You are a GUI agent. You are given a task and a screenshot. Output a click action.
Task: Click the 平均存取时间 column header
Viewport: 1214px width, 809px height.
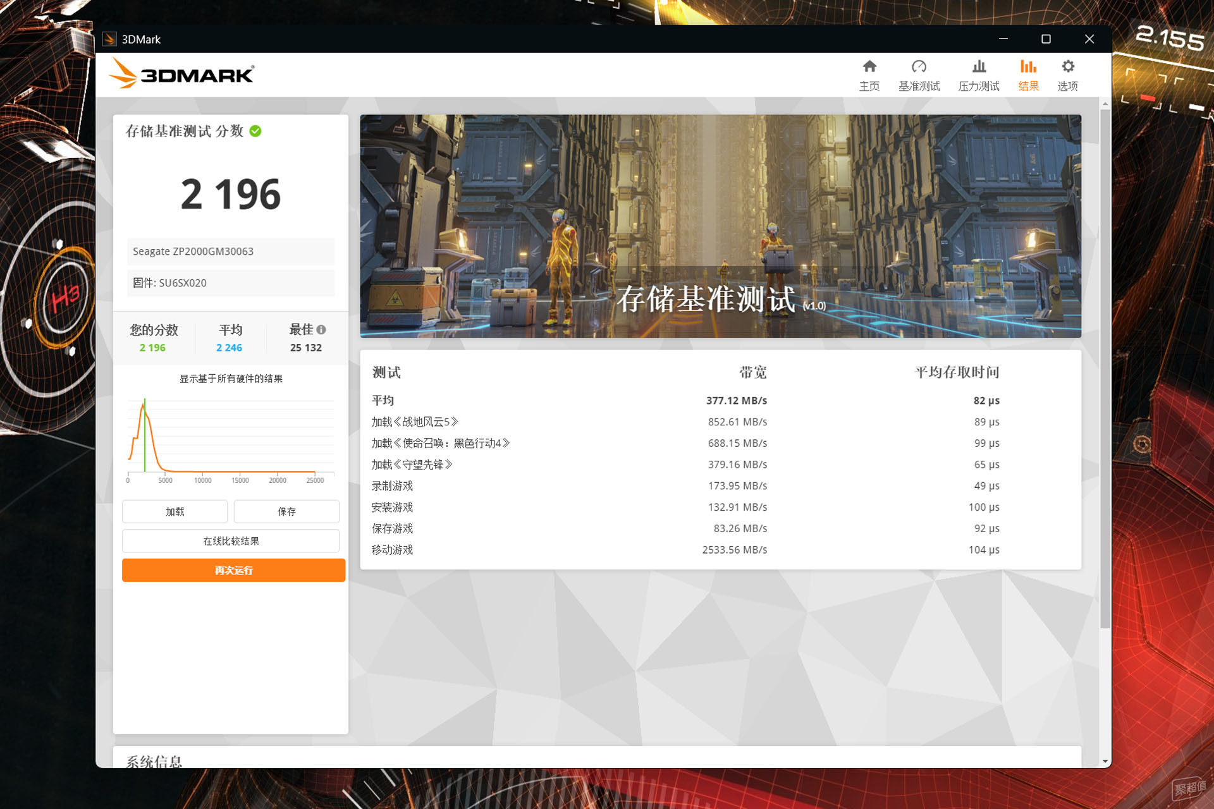957,372
